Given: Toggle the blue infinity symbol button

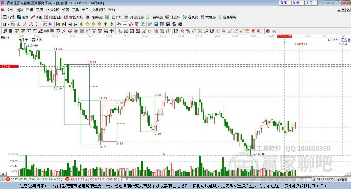Looking at the screenshot, I should point(274,31).
